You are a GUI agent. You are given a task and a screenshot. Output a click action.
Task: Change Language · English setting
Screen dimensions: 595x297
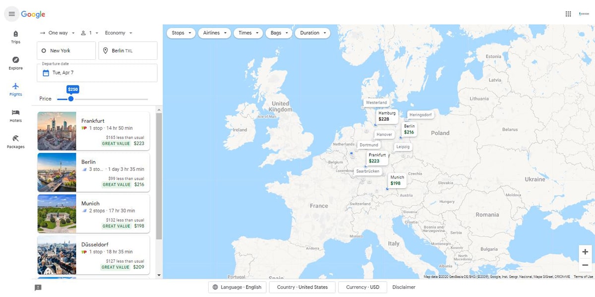click(x=237, y=287)
